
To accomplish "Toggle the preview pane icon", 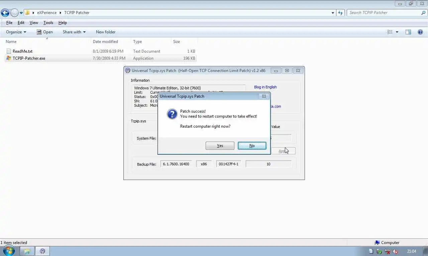I will (x=408, y=32).
